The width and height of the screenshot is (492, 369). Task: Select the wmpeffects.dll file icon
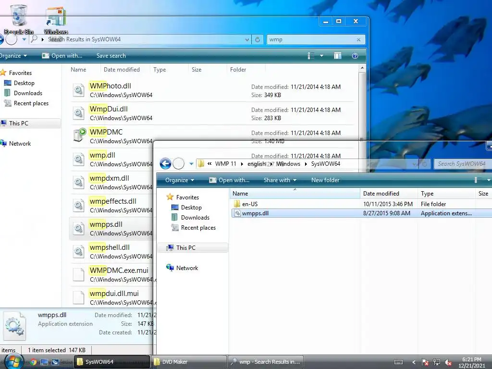point(78,206)
